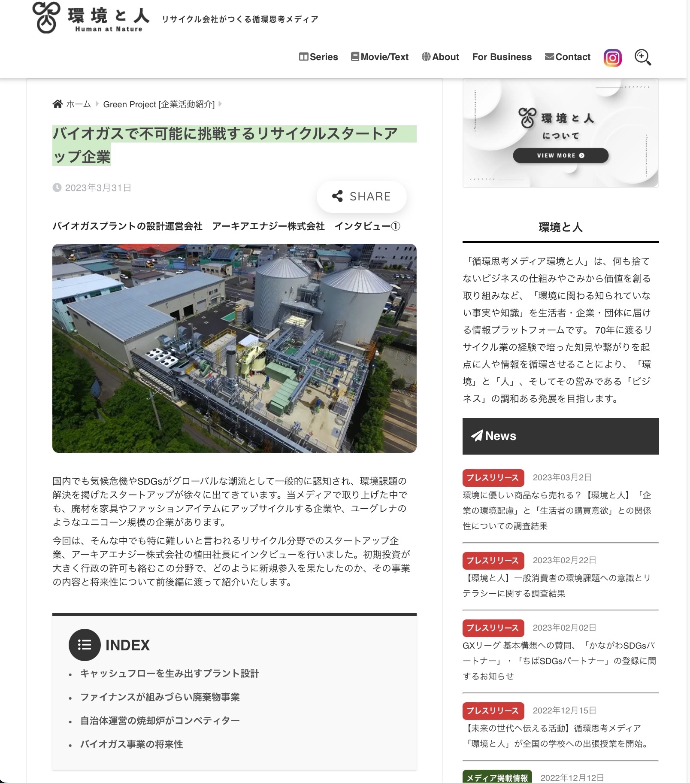Image resolution: width=690 pixels, height=783 pixels.
Task: Open Green Project [企業活動紹介] breadcrumb
Action: coord(159,104)
